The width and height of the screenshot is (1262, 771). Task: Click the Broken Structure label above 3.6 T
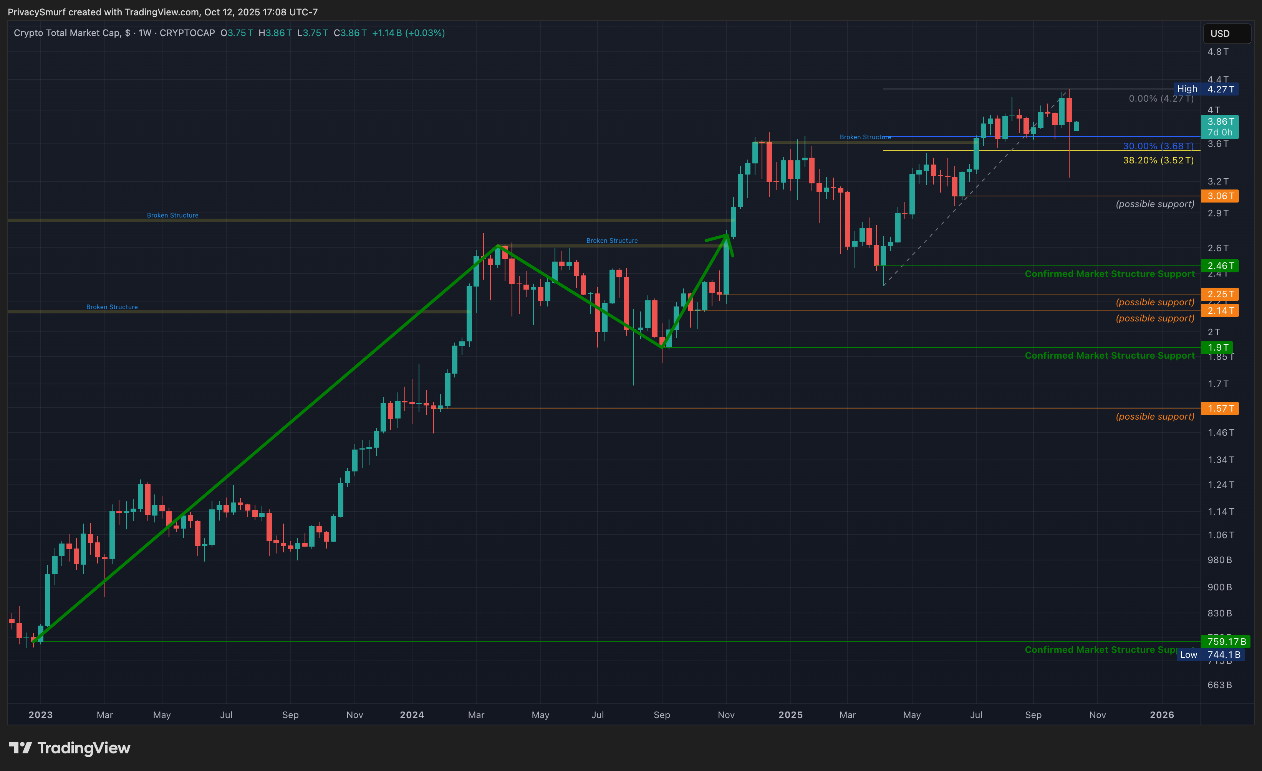point(865,137)
